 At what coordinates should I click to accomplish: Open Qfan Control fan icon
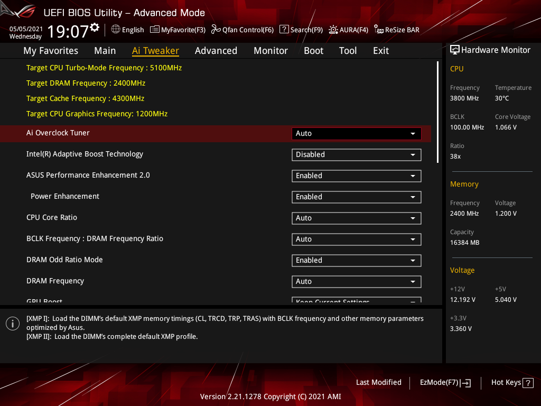pos(216,30)
